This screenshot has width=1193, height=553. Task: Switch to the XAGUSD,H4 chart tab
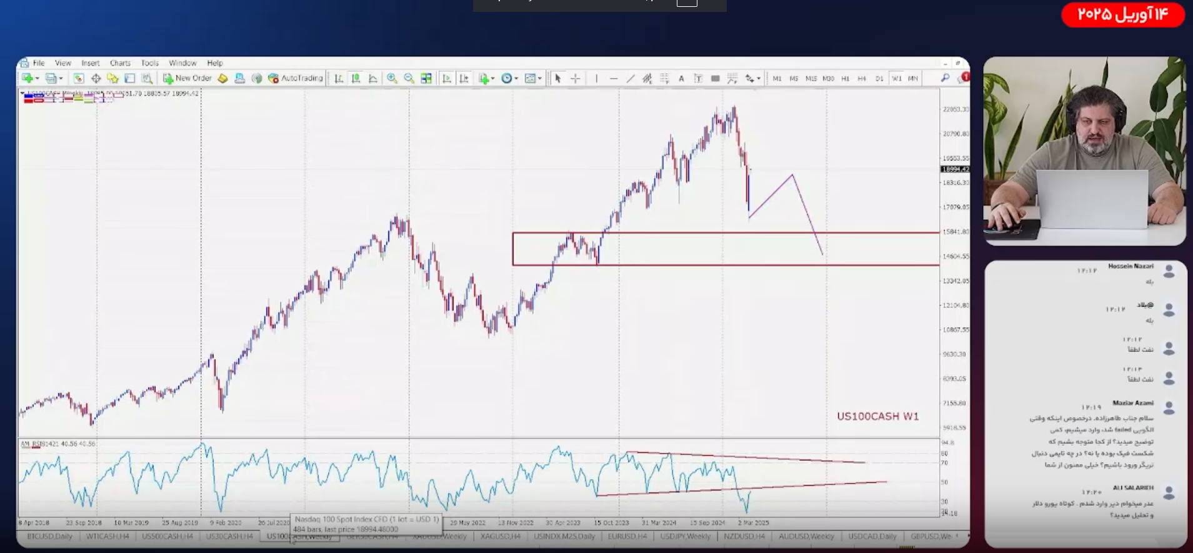coord(500,536)
